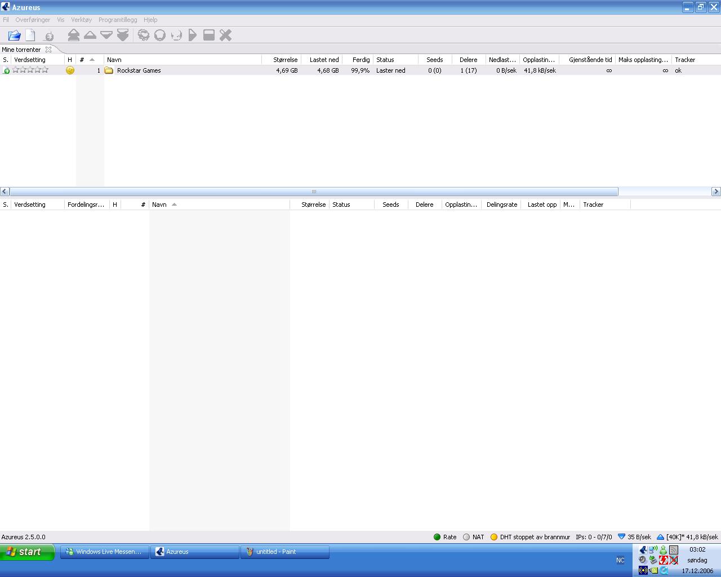The width and height of the screenshot is (721, 577).
Task: Select the Mine torrenter tab
Action: [x=21, y=50]
